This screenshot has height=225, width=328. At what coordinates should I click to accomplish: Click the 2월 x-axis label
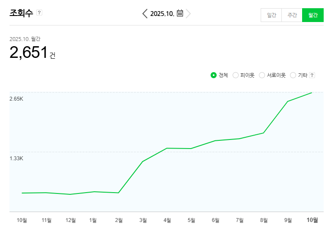(x=118, y=220)
